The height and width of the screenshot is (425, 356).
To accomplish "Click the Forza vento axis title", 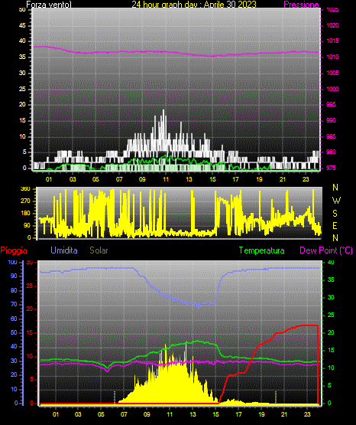I will click(x=49, y=5).
